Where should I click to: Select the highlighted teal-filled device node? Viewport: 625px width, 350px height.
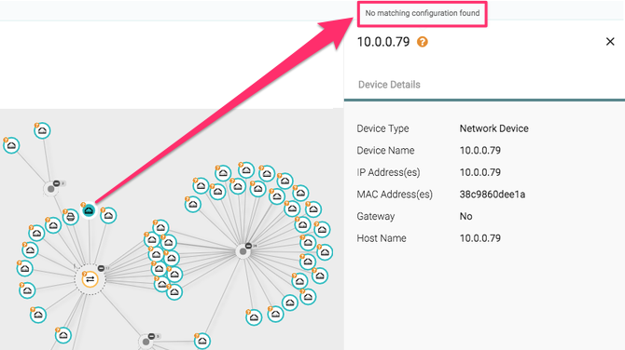pos(89,210)
